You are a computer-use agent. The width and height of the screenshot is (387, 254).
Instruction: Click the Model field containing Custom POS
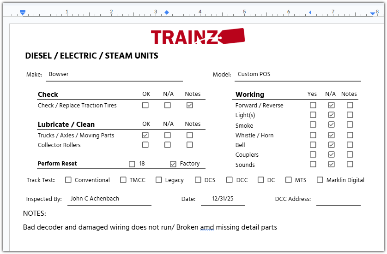pyautogui.click(x=298, y=75)
